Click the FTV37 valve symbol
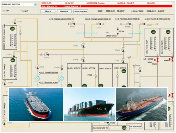This screenshot has width=176, height=133. click(15, 22)
